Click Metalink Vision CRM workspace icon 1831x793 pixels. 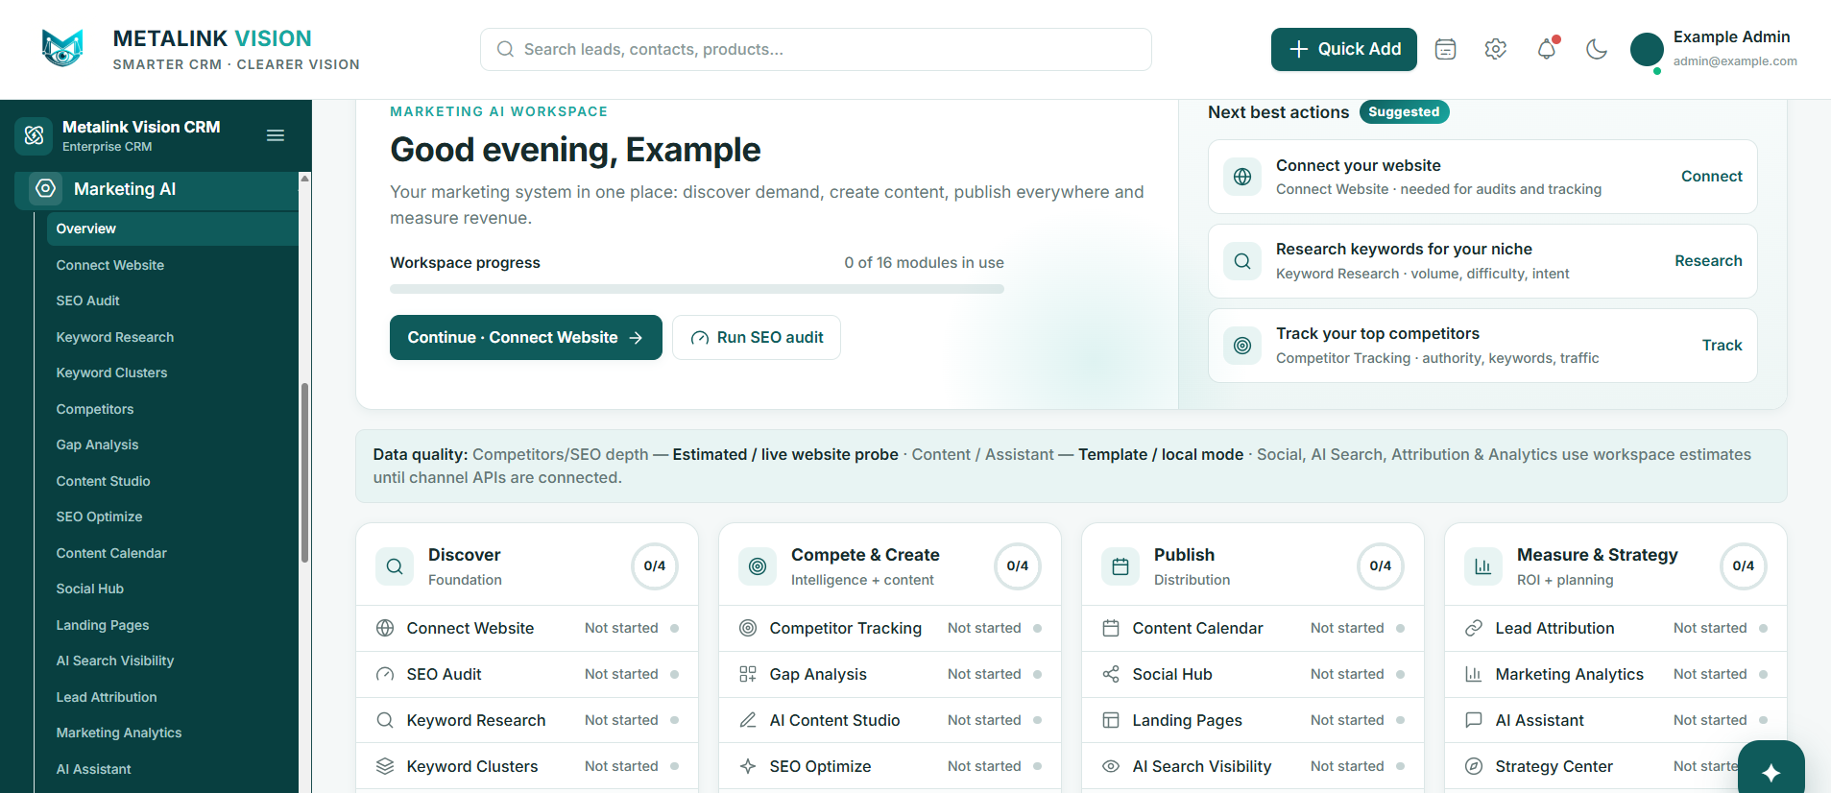click(34, 135)
